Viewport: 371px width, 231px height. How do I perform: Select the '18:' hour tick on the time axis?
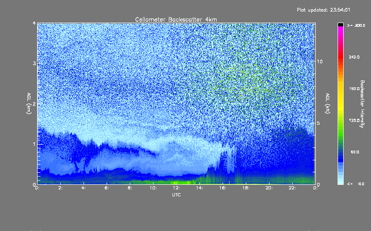pyautogui.click(x=246, y=188)
